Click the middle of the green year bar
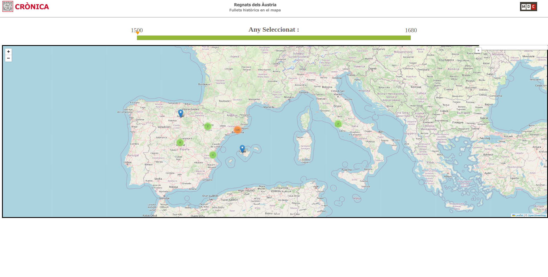The image size is (548, 277). (x=274, y=38)
